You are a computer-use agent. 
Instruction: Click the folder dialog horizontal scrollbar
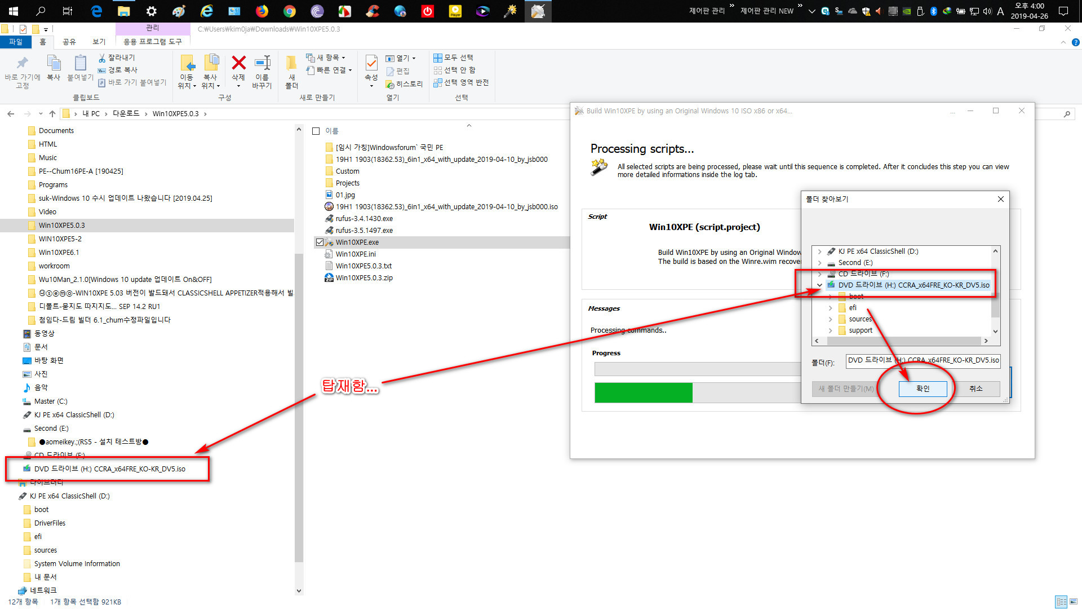pos(904,341)
